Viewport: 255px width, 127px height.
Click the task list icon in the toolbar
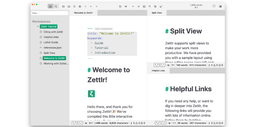pos(149,6)
